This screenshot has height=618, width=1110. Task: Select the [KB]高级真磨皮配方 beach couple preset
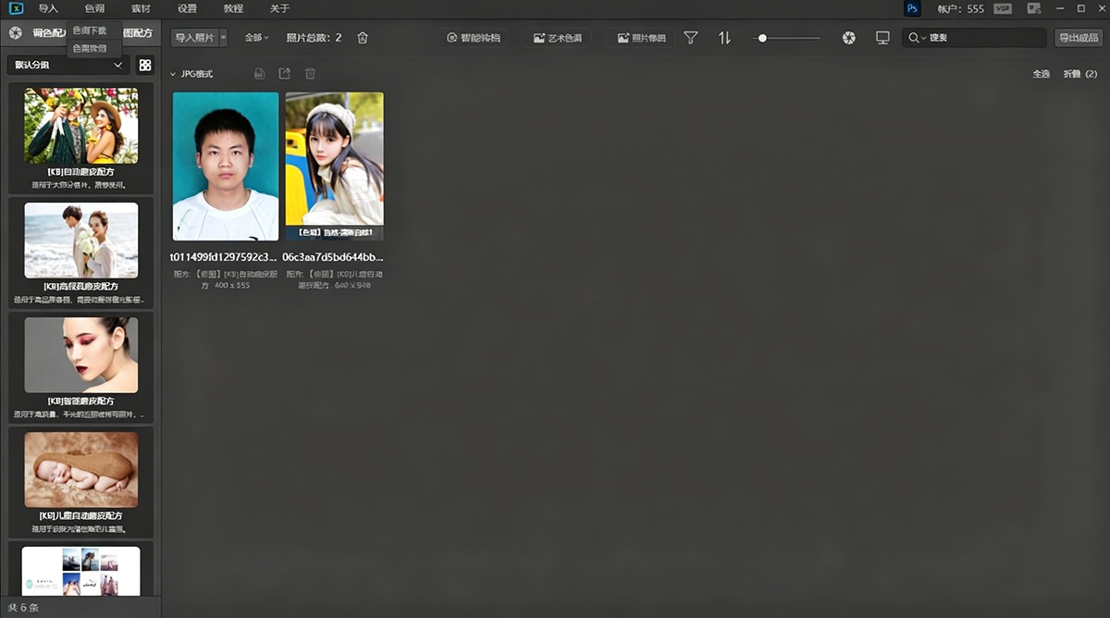pyautogui.click(x=81, y=241)
